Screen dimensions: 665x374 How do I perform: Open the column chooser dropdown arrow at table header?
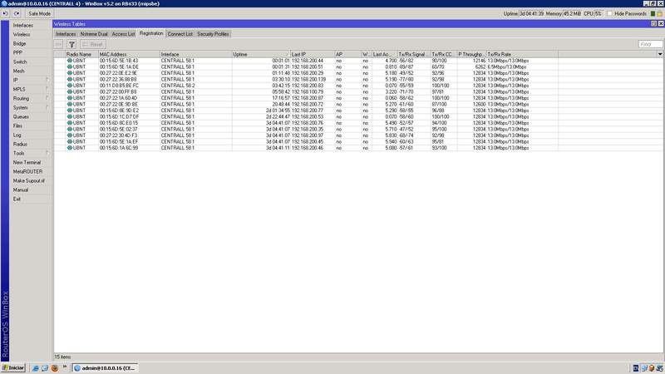coord(660,54)
